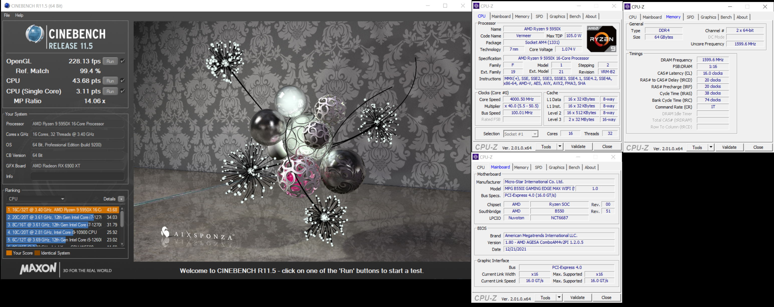Click the BIOS Version value field
The image size is (774, 307).
point(559,242)
